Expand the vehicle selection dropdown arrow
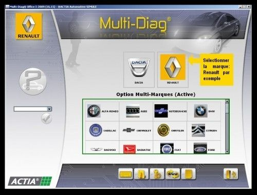The image size is (257, 195). pos(49,109)
